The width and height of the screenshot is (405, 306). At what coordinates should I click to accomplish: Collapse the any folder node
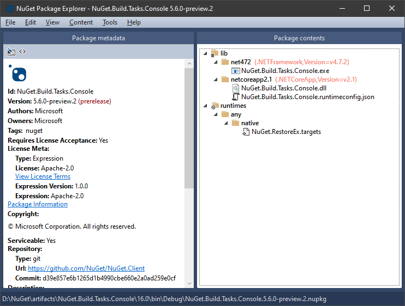pyautogui.click(x=216, y=114)
